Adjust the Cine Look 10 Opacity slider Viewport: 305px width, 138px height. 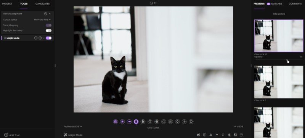coord(278,60)
